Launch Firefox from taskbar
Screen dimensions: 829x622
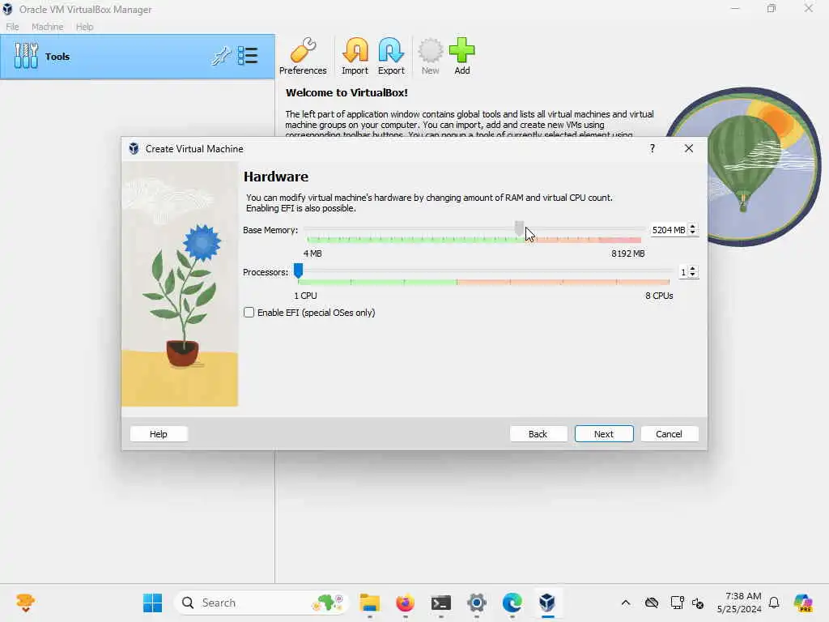(x=406, y=603)
